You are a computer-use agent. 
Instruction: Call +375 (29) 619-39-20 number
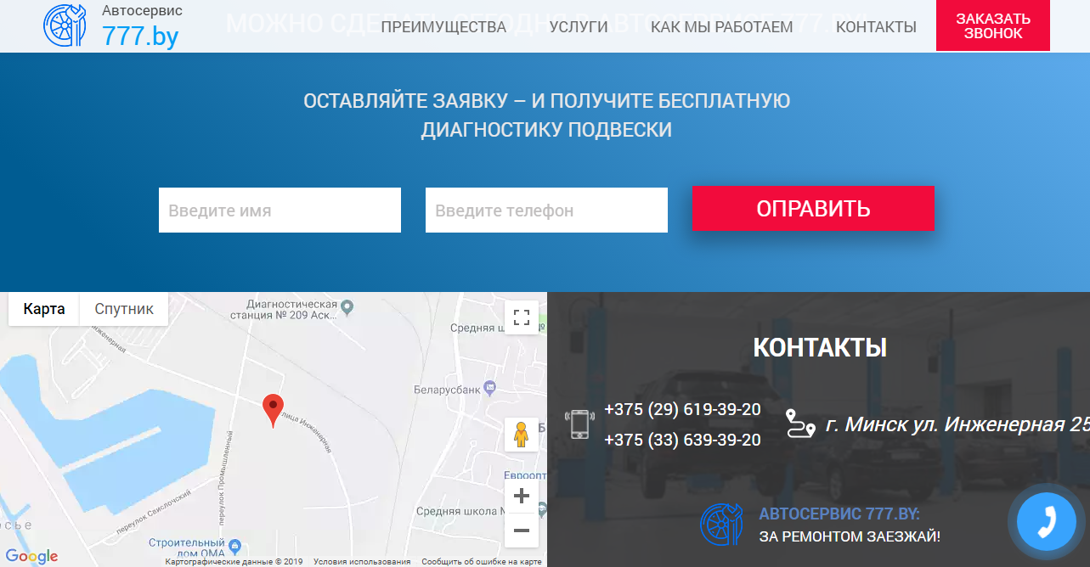click(682, 410)
